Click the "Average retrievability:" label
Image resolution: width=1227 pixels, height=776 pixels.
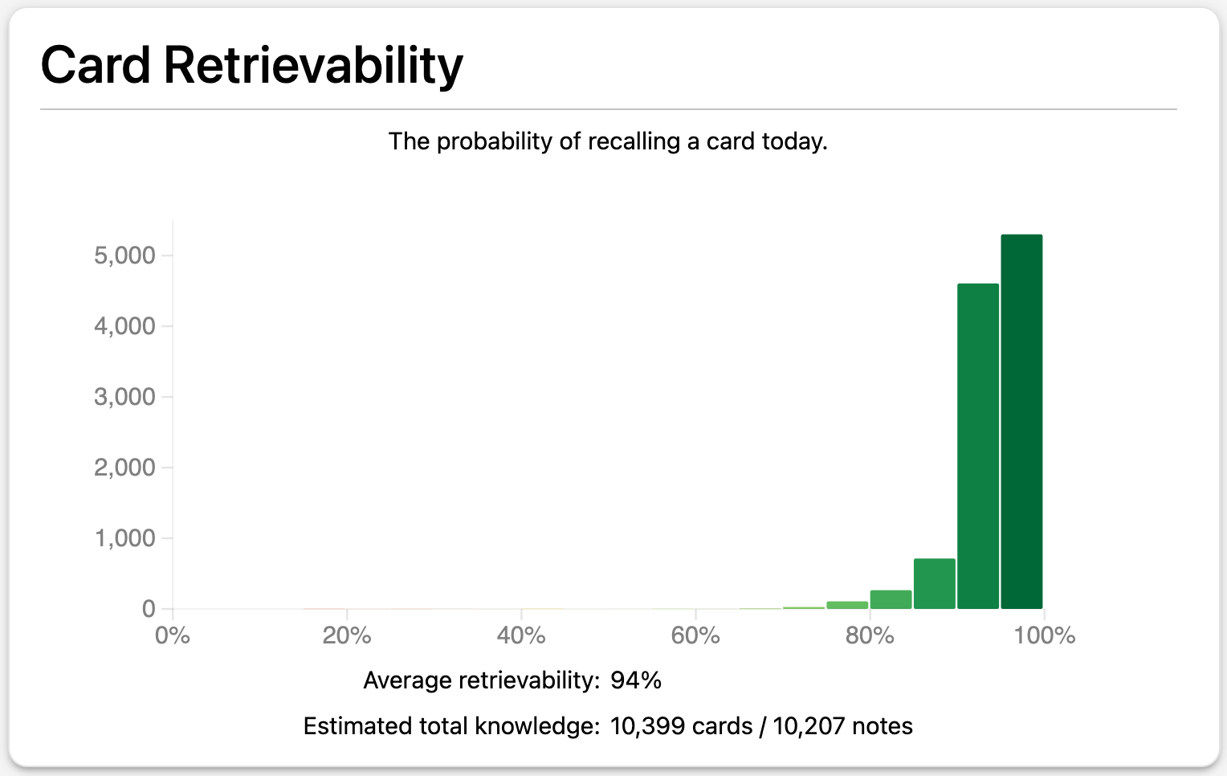(x=481, y=680)
